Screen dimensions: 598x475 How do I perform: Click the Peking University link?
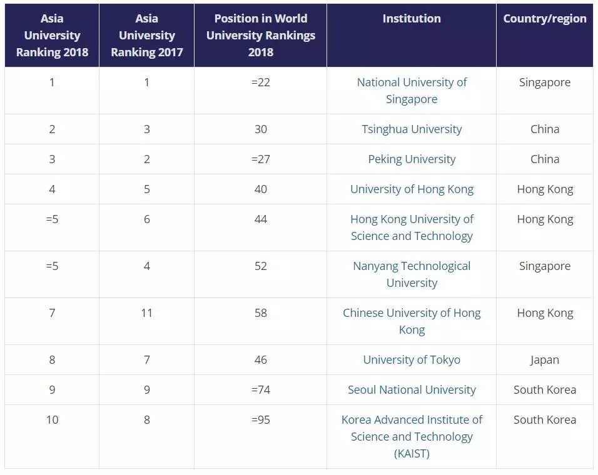[x=412, y=159]
